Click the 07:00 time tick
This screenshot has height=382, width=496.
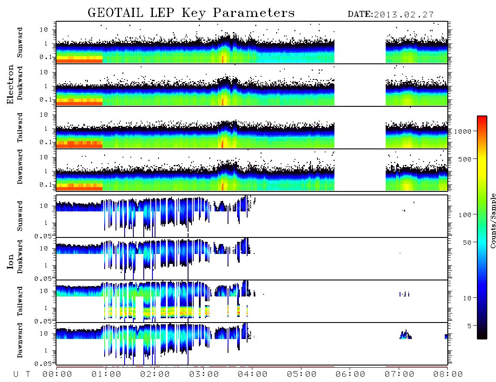coord(400,375)
